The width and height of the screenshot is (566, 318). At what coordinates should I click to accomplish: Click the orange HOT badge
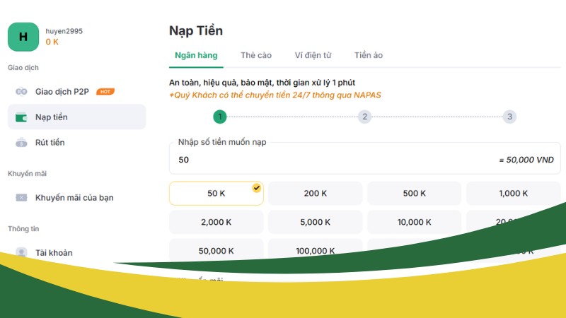tap(105, 91)
